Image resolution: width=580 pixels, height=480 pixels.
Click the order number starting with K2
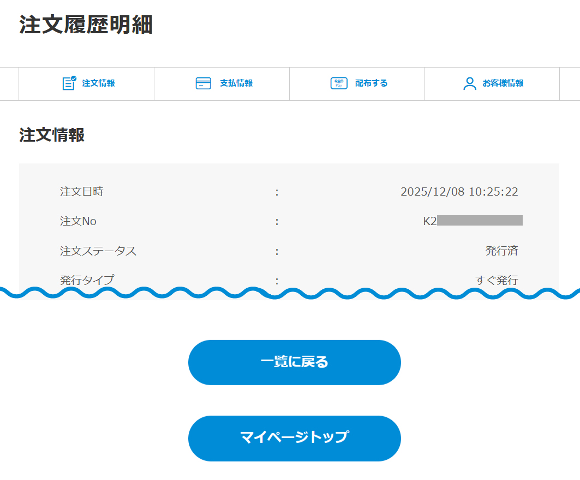click(473, 221)
